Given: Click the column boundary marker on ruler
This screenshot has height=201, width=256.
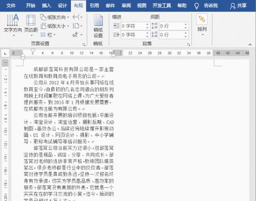Looking at the screenshot, I should tap(118, 53).
